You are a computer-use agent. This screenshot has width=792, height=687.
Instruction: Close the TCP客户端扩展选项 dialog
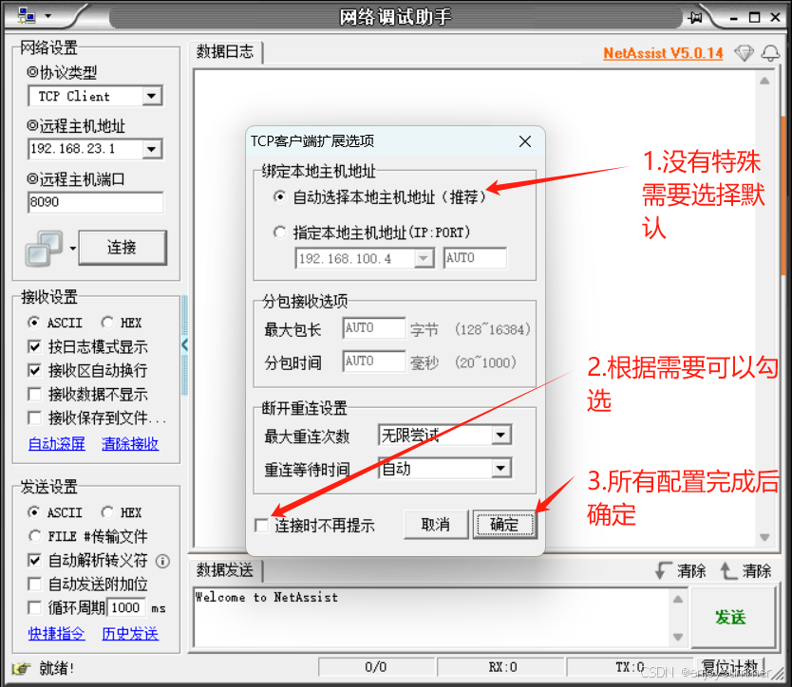pos(525,141)
